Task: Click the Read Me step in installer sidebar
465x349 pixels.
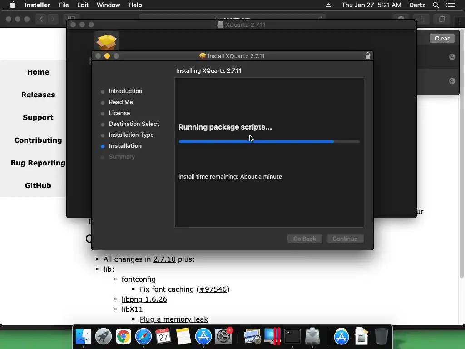Action: tap(121, 102)
